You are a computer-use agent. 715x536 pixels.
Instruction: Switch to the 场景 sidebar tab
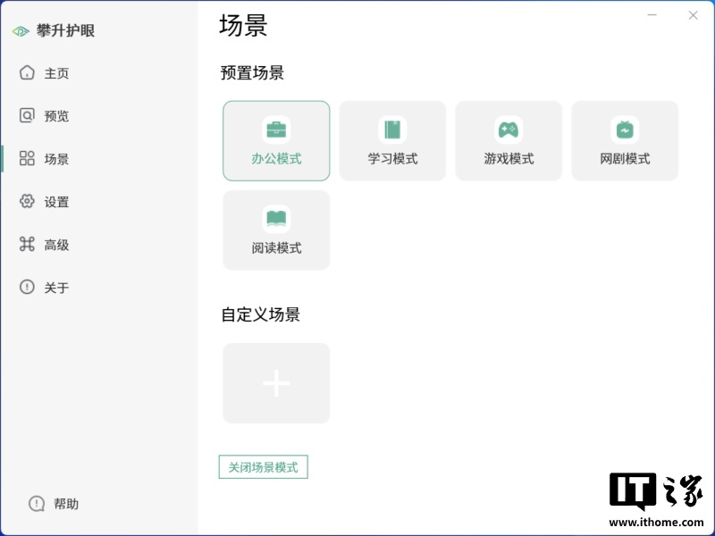pyautogui.click(x=56, y=159)
